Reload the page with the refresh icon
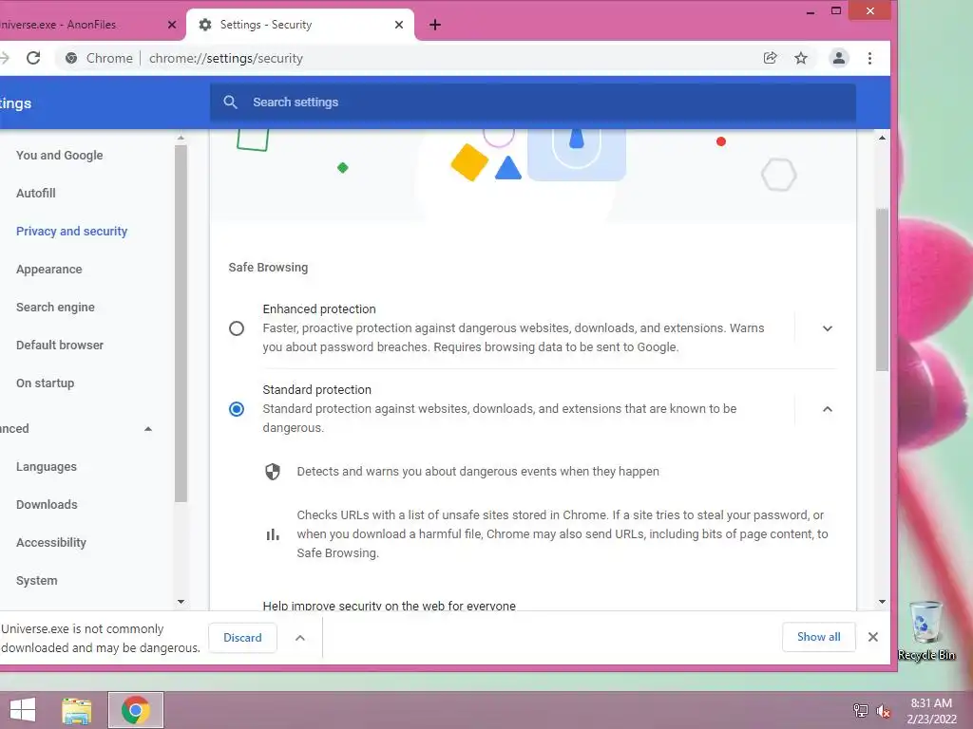 pyautogui.click(x=33, y=58)
